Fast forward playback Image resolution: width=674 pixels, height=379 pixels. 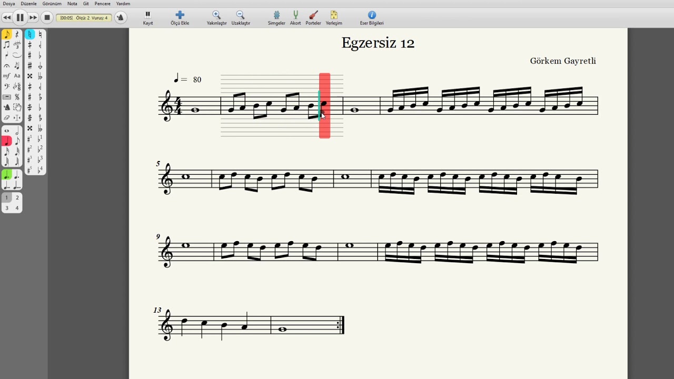(33, 17)
